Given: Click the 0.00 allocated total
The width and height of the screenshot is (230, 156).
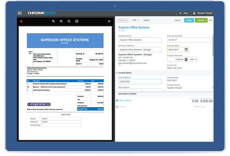Looking at the screenshot, I should pos(195,101).
